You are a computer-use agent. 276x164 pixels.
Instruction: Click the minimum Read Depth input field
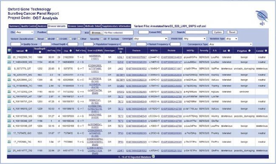point(46,44)
